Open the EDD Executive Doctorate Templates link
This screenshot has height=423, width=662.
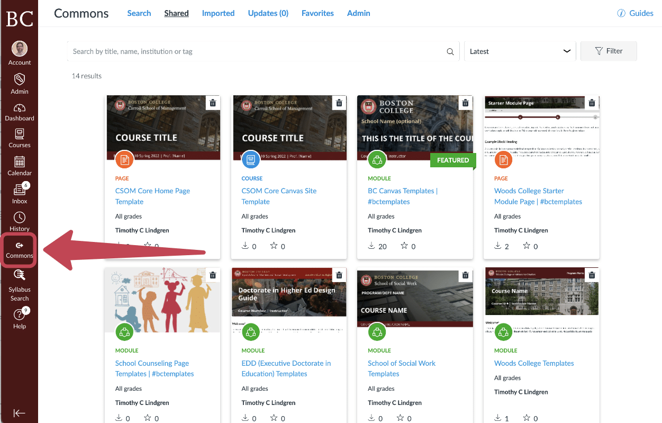(286, 368)
